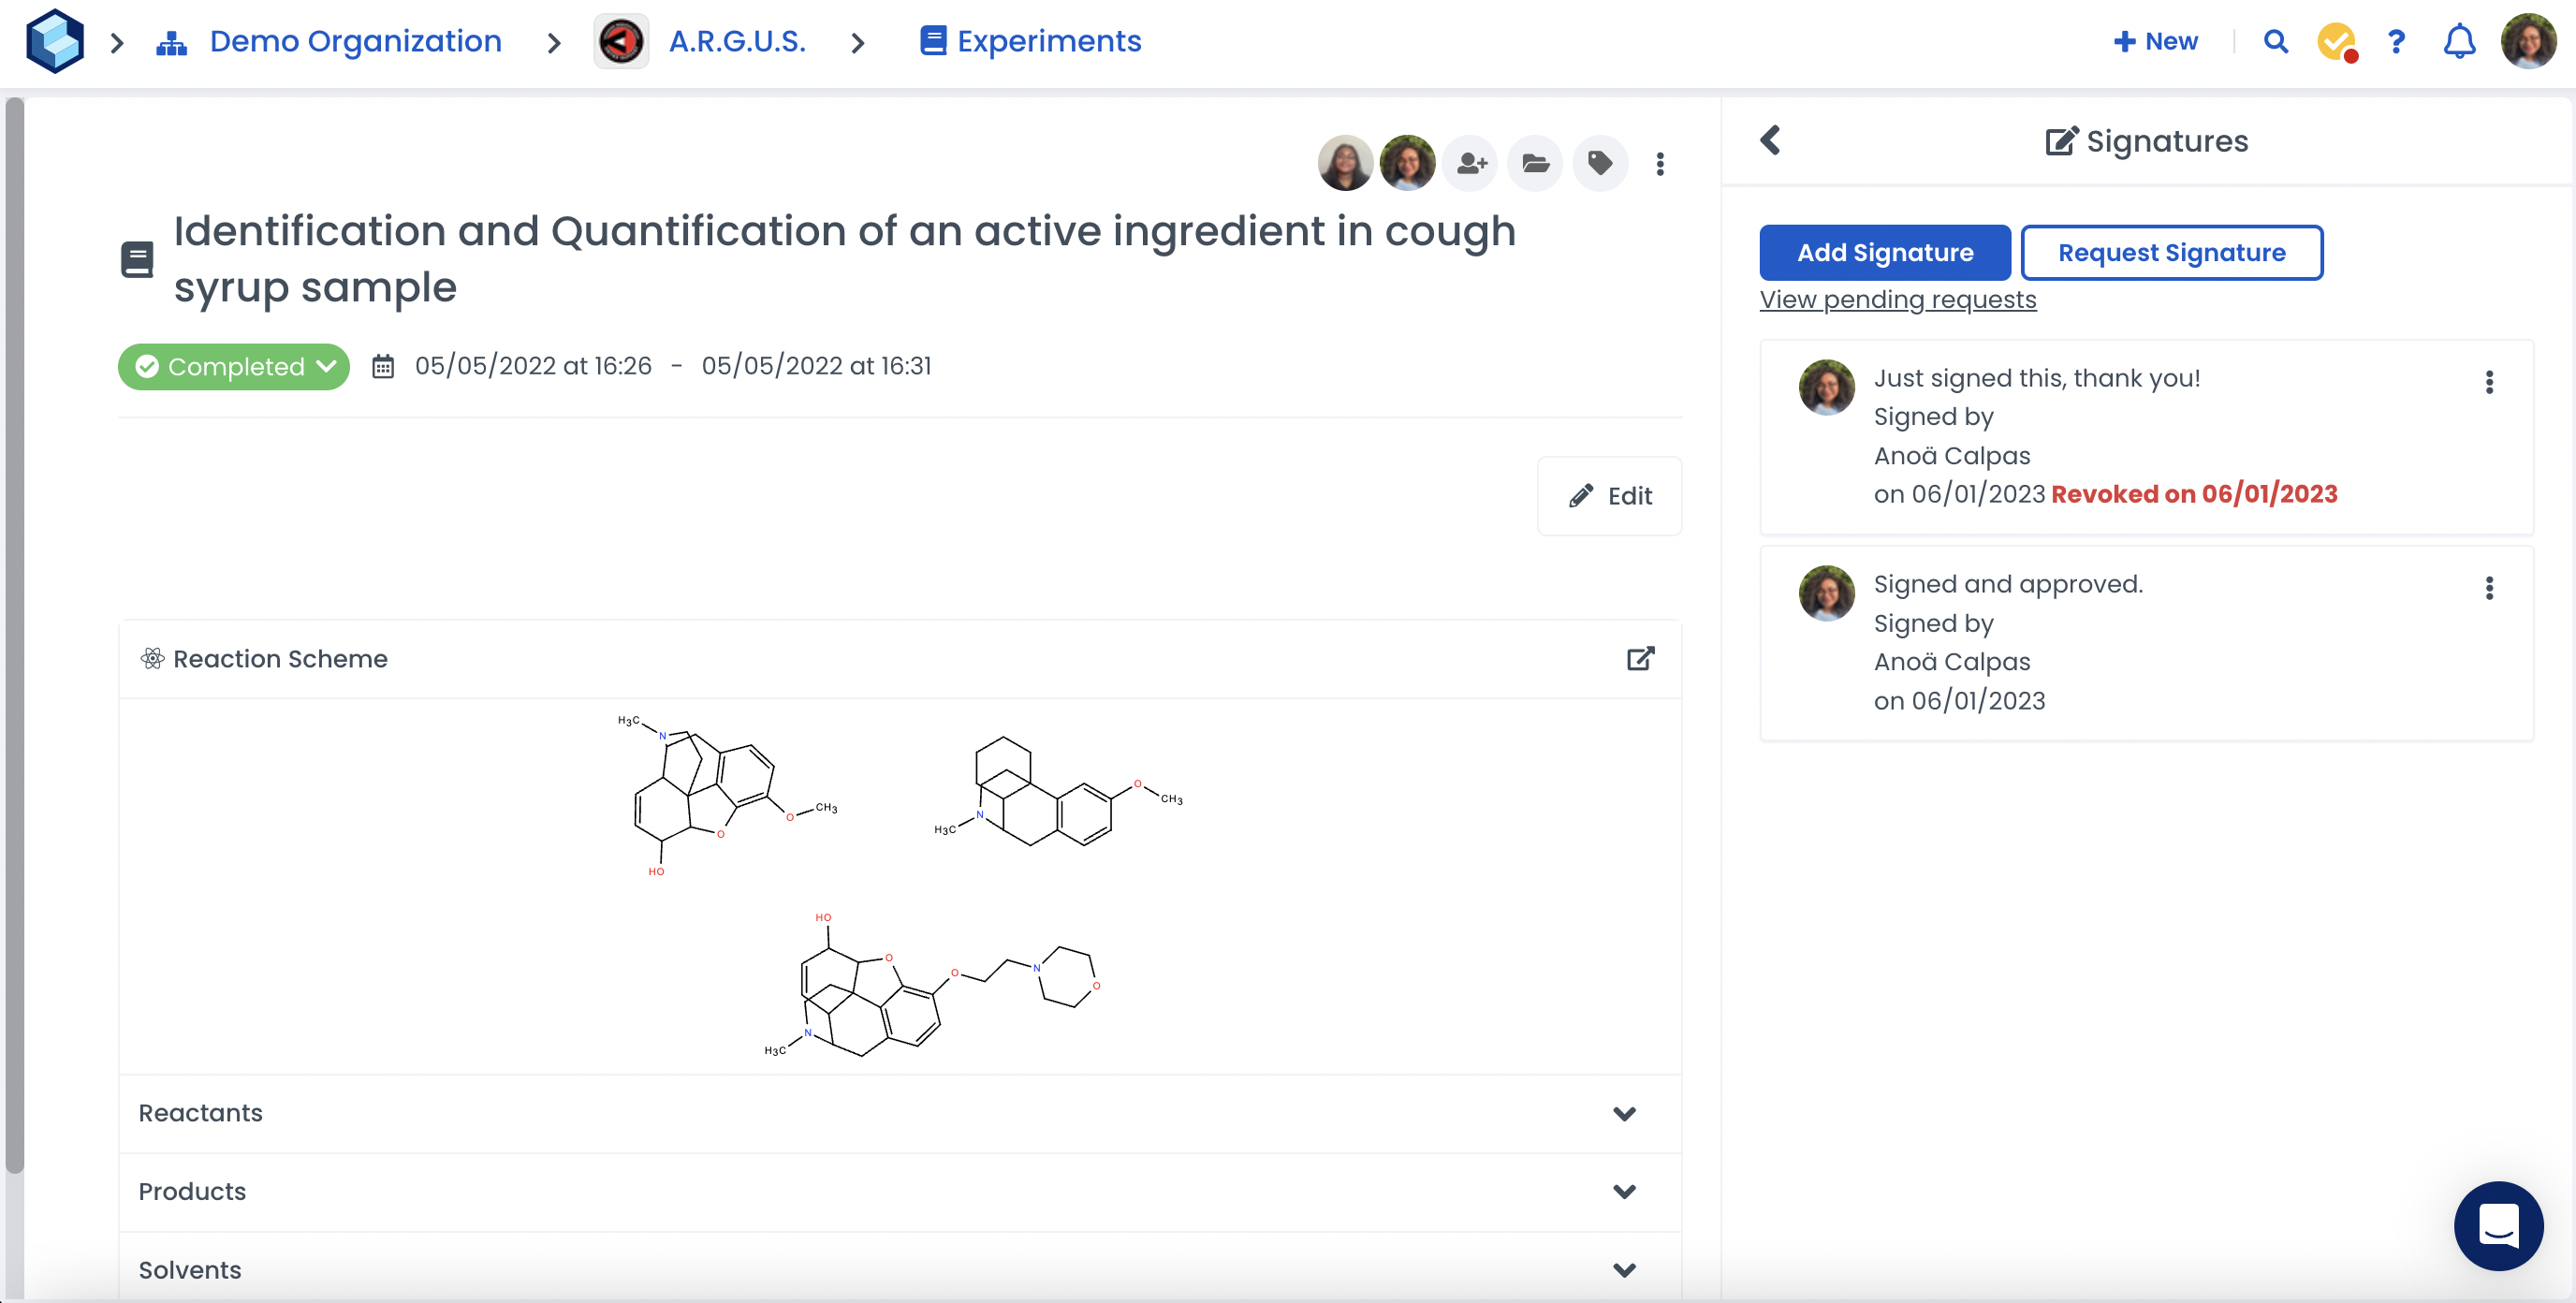Open Experiments breadcrumb link
Screen dimensions: 2576x1303
point(1048,42)
